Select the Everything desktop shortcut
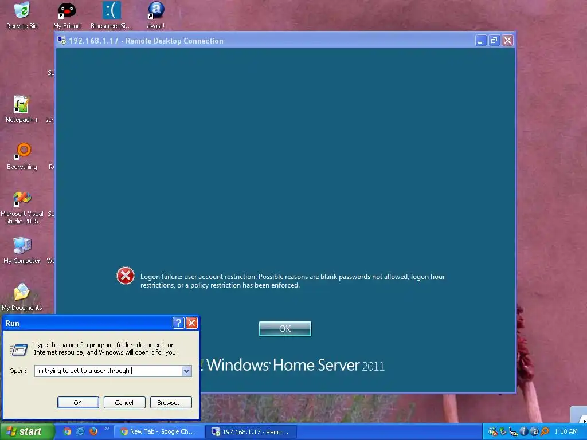 pyautogui.click(x=22, y=156)
